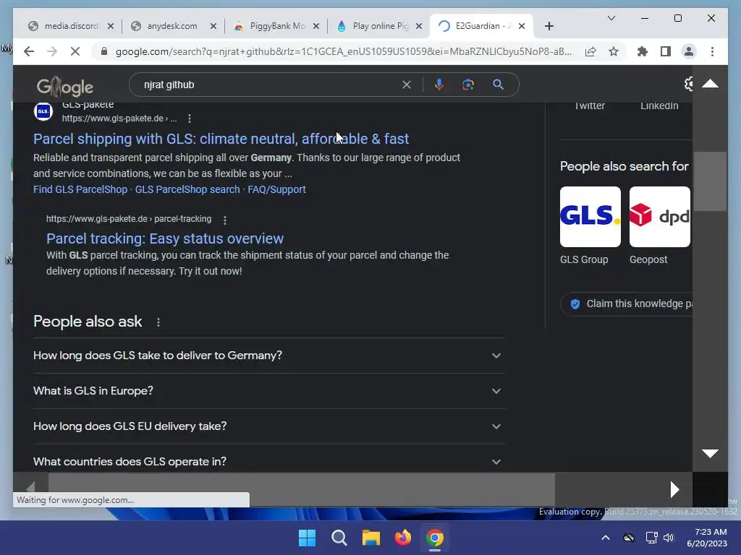The image size is (741, 555).
Task: Show hidden system tray icons
Action: pos(606,538)
